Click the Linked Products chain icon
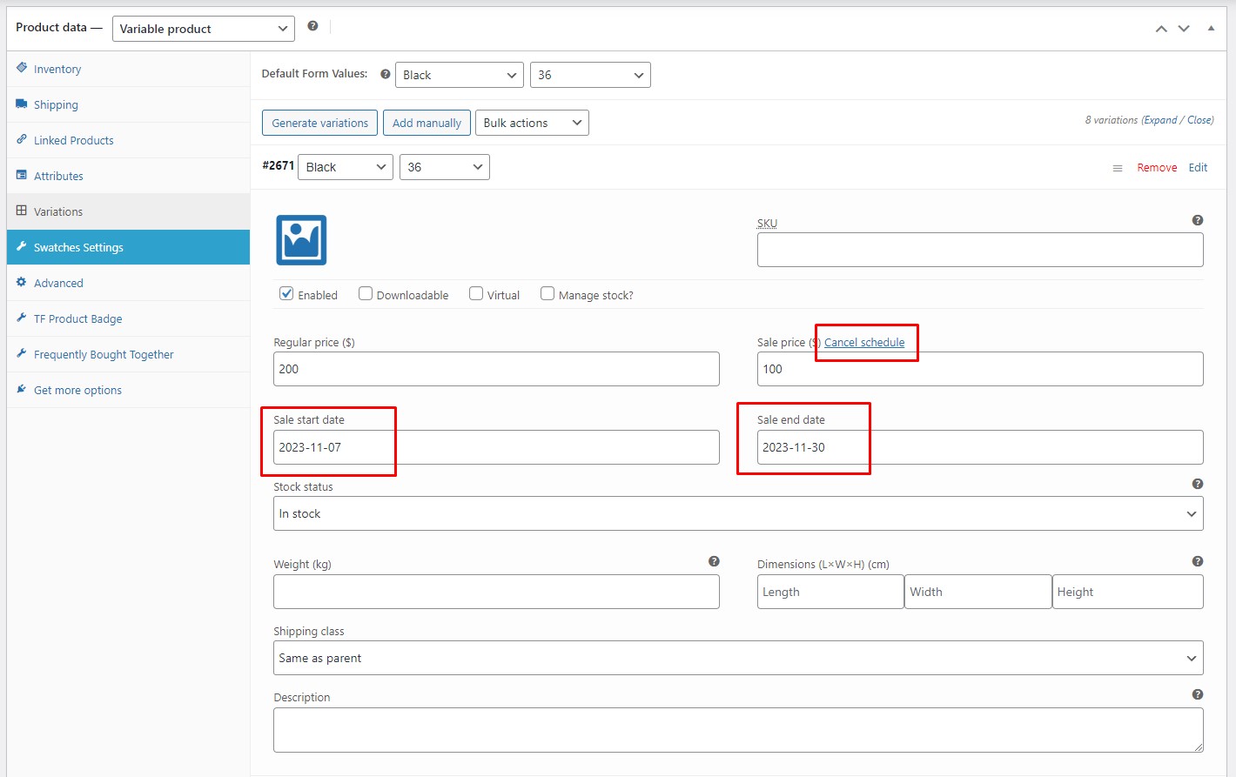The image size is (1236, 777). point(22,139)
